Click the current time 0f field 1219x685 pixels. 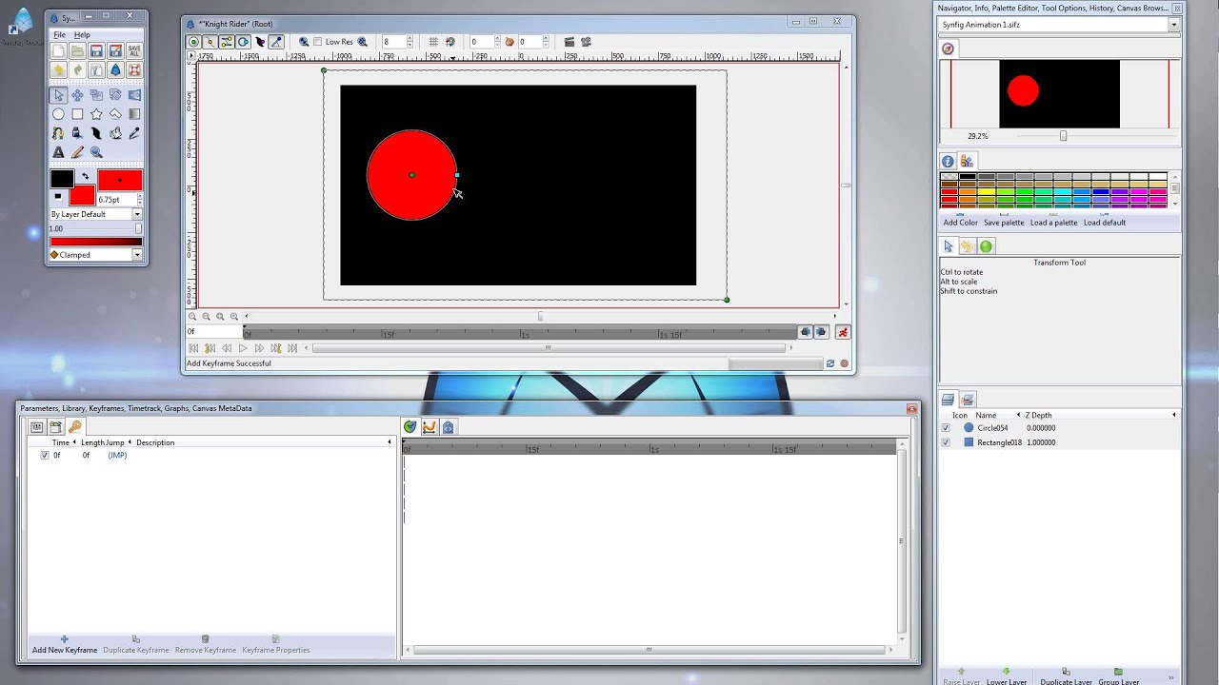213,332
